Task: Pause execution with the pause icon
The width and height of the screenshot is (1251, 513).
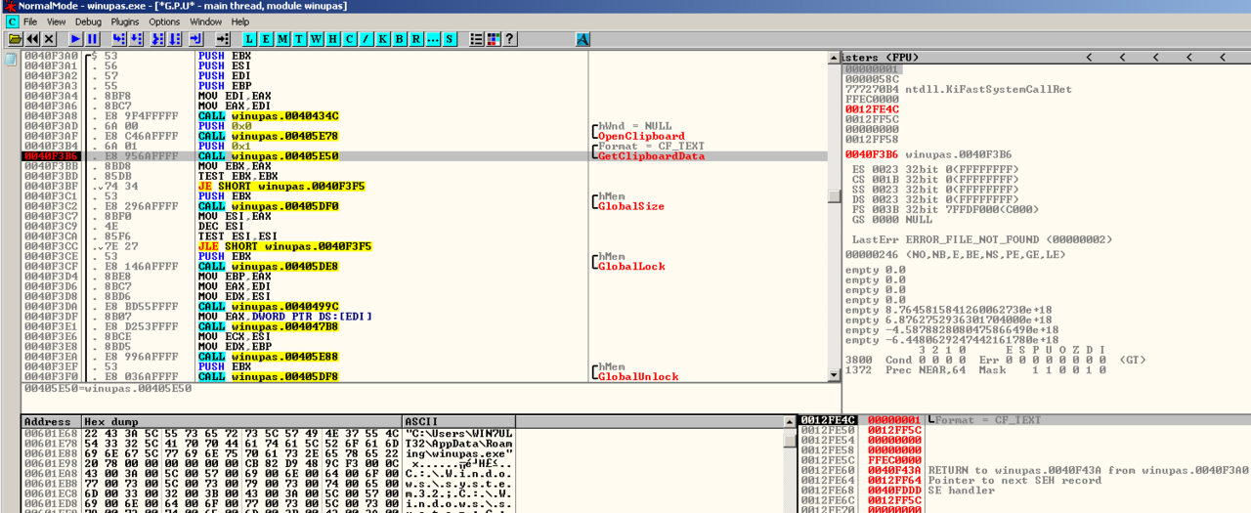Action: pyautogui.click(x=92, y=39)
